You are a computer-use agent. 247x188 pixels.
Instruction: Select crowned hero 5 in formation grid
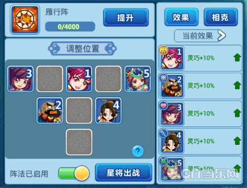pos(137,79)
